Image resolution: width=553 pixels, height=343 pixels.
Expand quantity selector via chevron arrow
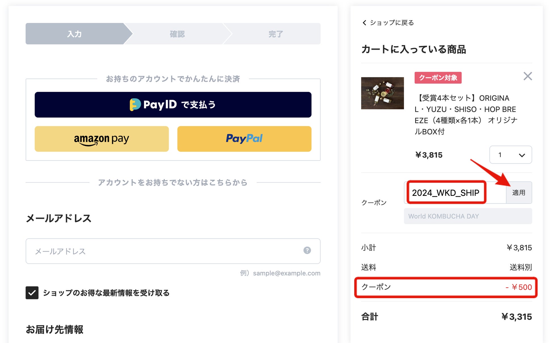(522, 155)
